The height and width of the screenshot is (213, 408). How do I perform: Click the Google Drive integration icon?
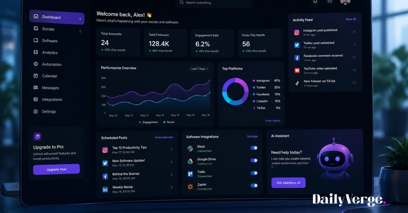point(190,161)
